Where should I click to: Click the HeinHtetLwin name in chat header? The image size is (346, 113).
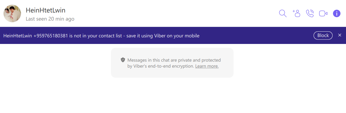[x=45, y=10]
